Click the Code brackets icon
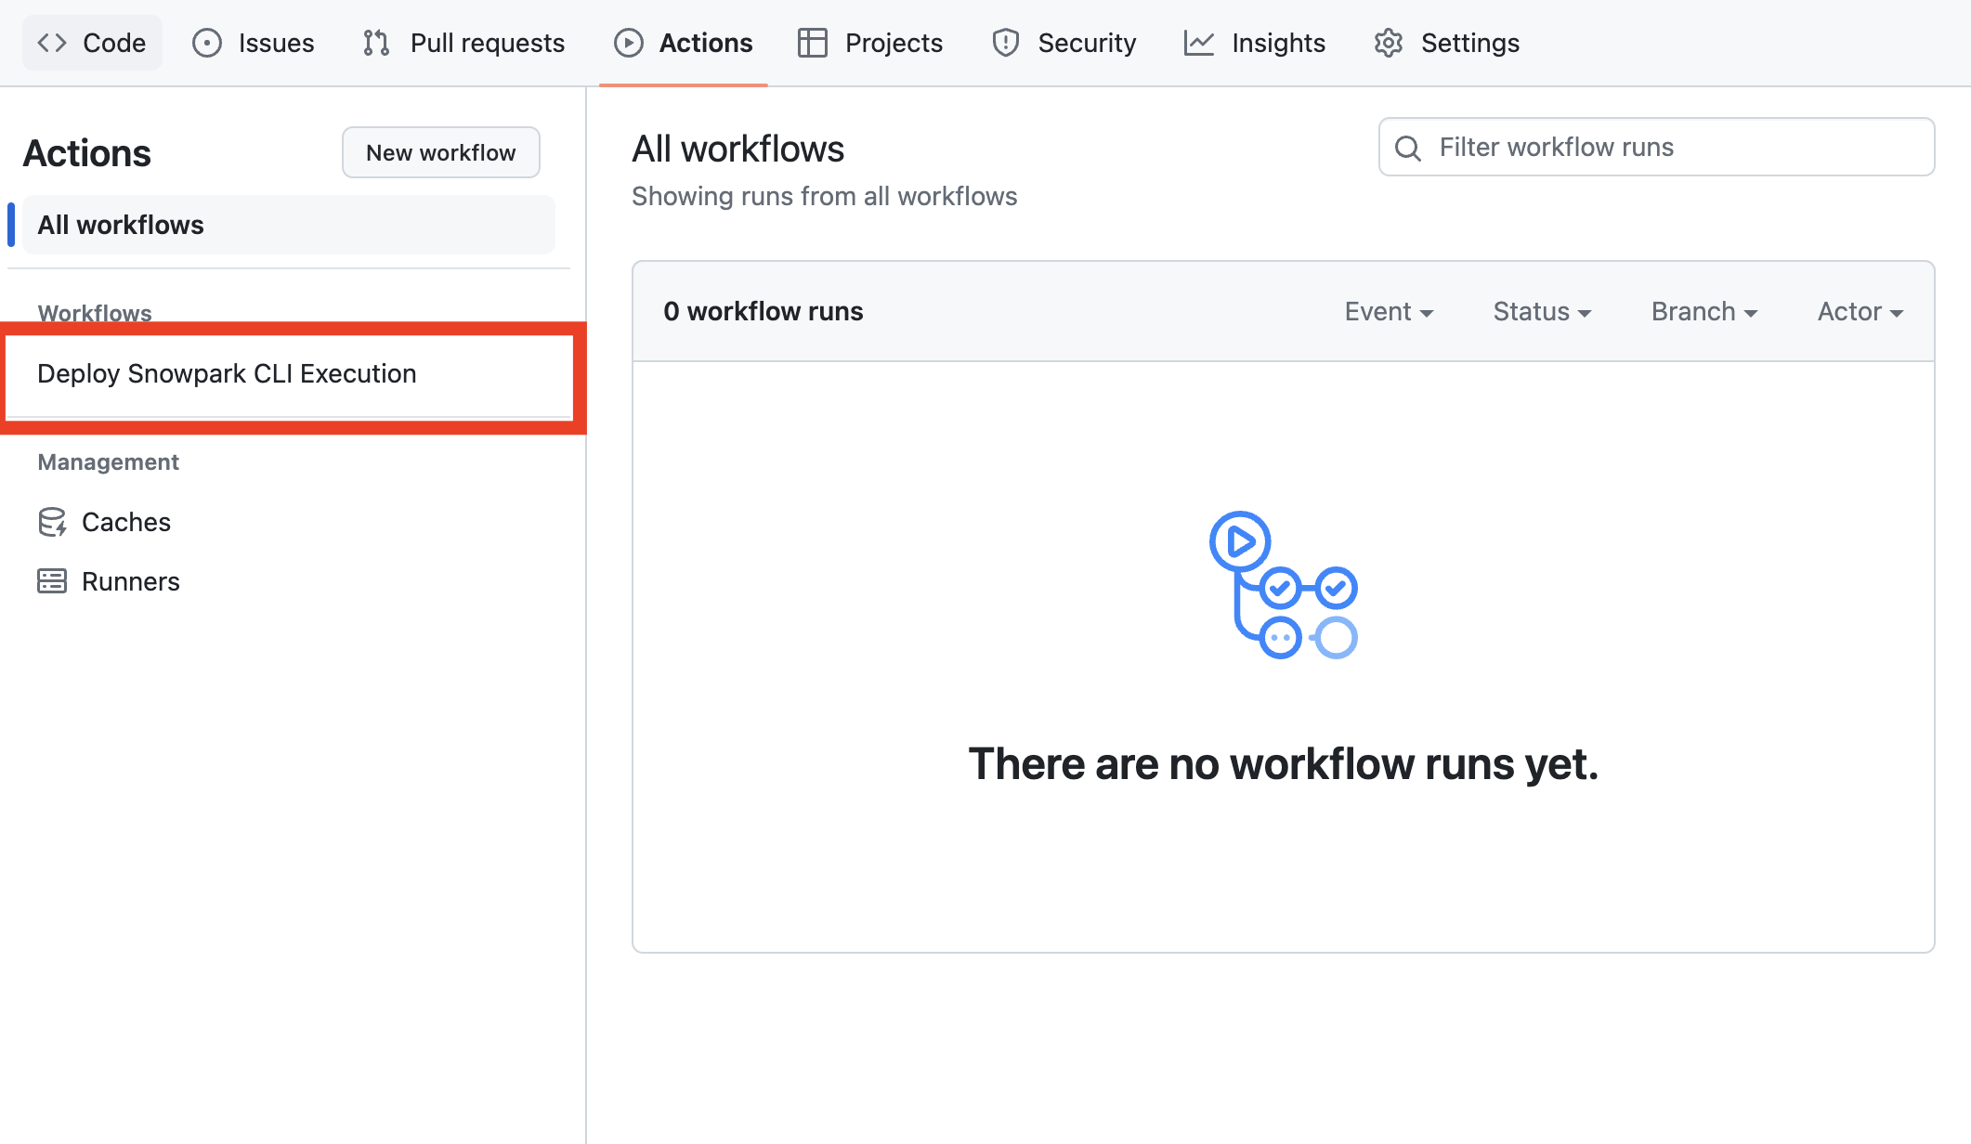Screen dimensions: 1971x1144 (x=52, y=43)
